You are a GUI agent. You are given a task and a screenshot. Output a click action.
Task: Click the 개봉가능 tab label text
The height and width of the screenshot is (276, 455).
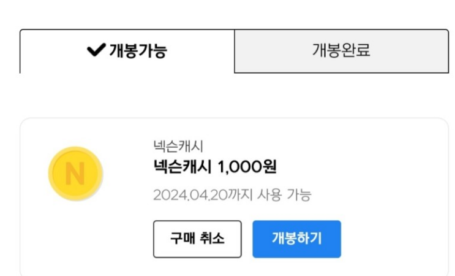tap(138, 52)
